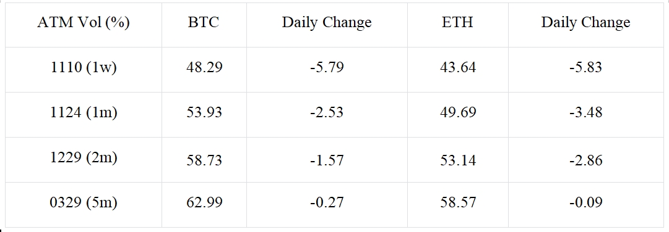Screen dimensions: 669x232
Task: Click the BTC value 62.99 cell
Action: 204,205
